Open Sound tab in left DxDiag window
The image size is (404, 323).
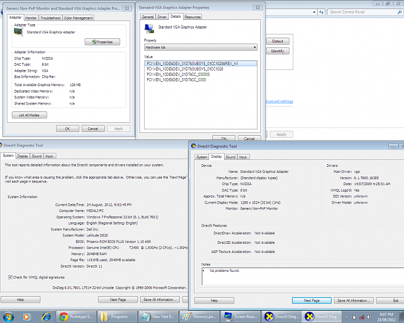pyautogui.click(x=37, y=156)
